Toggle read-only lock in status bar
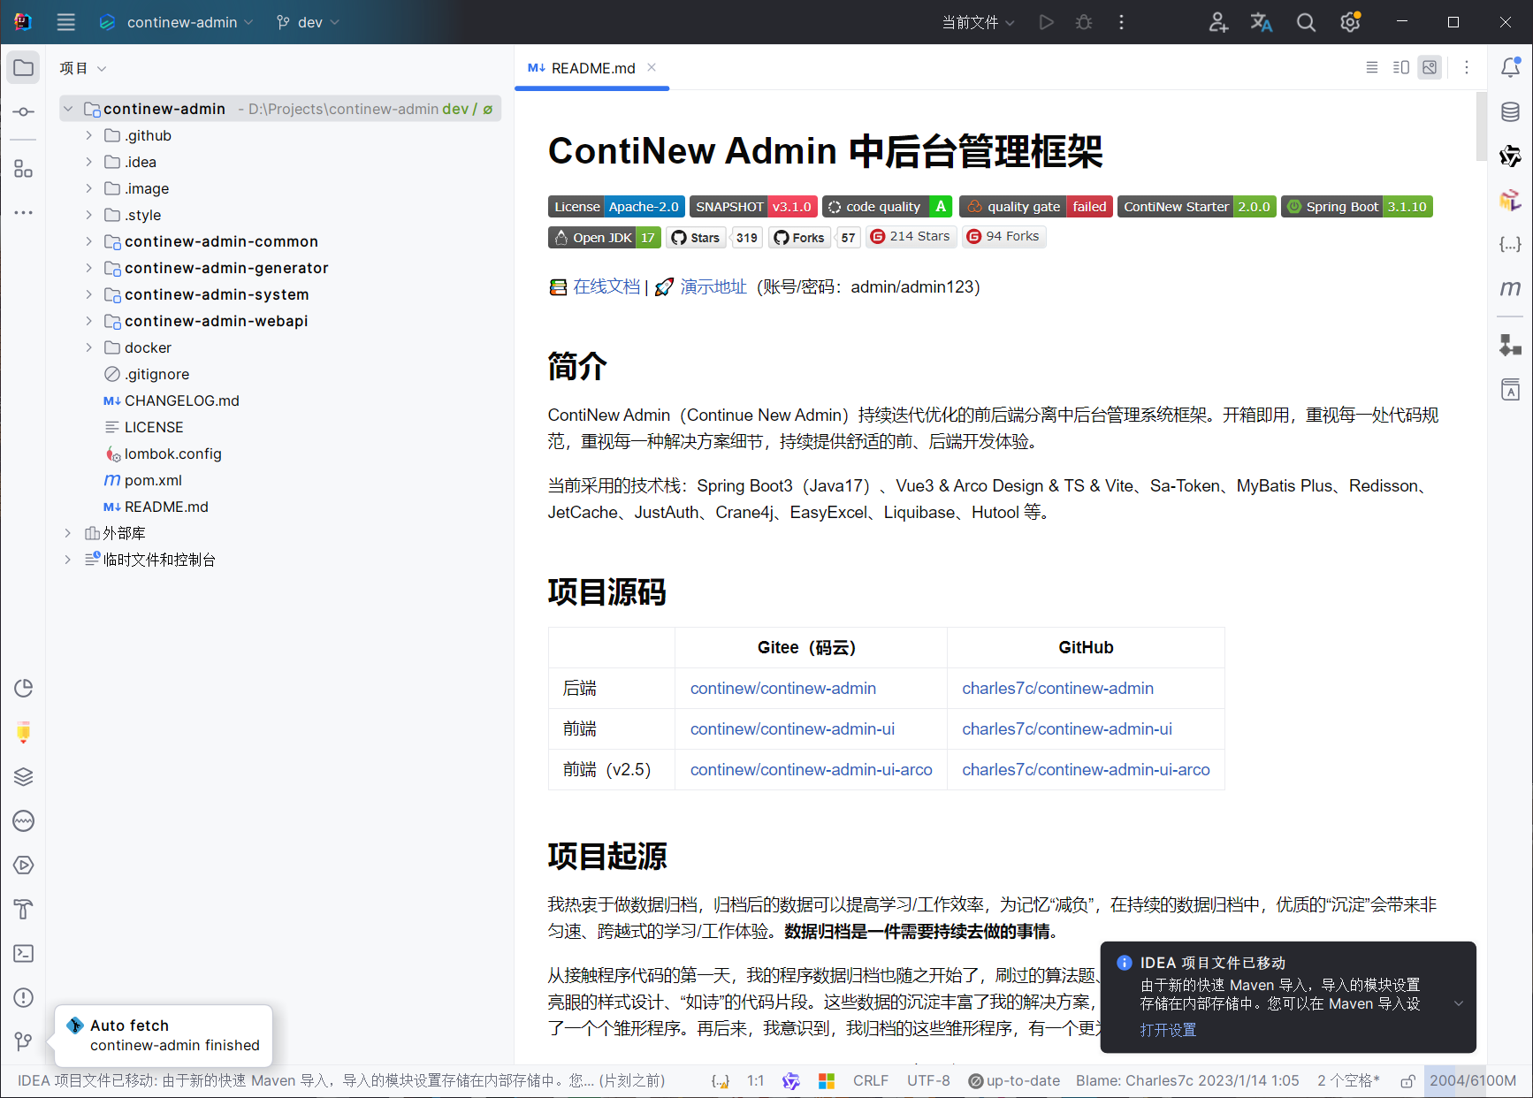This screenshot has height=1098, width=1533. click(1407, 1080)
